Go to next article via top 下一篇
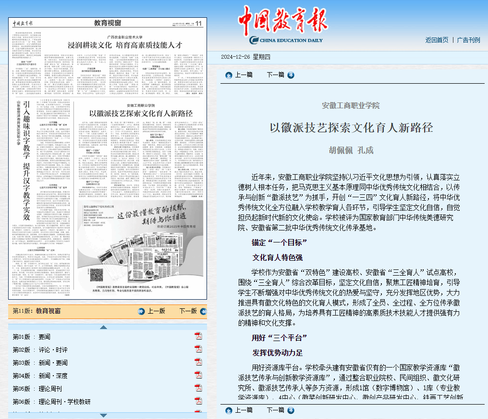The height and width of the screenshot is (419, 488). click(x=275, y=75)
